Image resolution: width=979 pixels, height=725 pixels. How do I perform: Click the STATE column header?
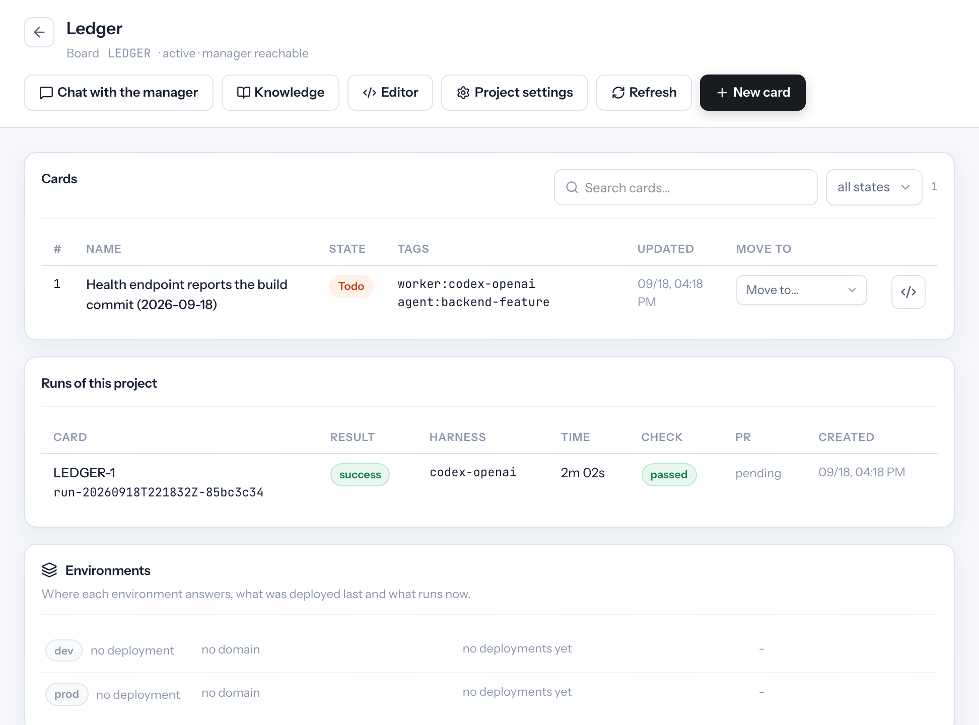coord(347,249)
